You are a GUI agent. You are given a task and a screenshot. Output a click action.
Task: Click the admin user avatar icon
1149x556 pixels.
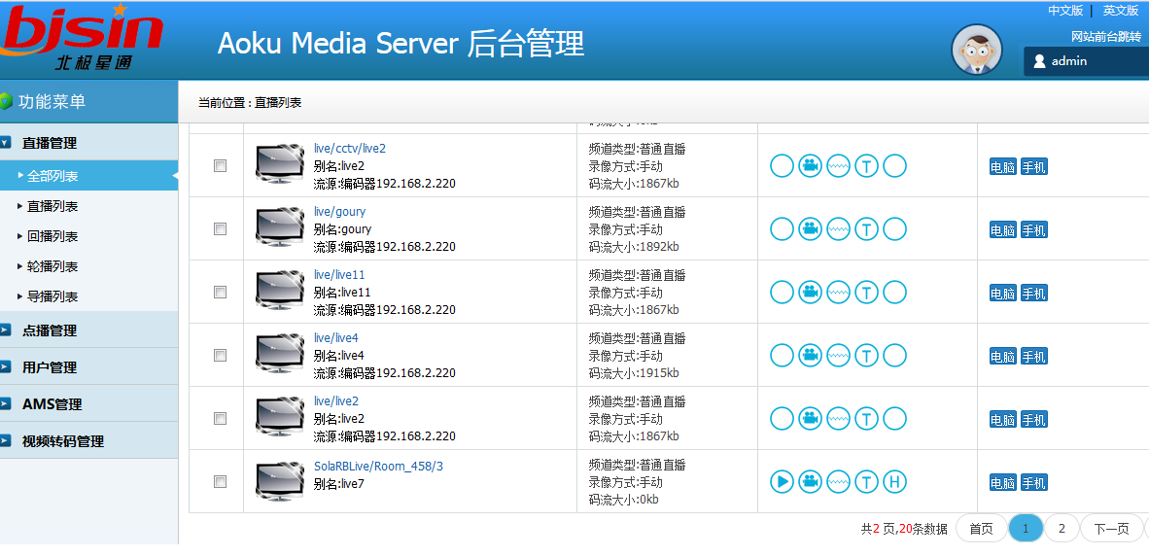pyautogui.click(x=976, y=49)
